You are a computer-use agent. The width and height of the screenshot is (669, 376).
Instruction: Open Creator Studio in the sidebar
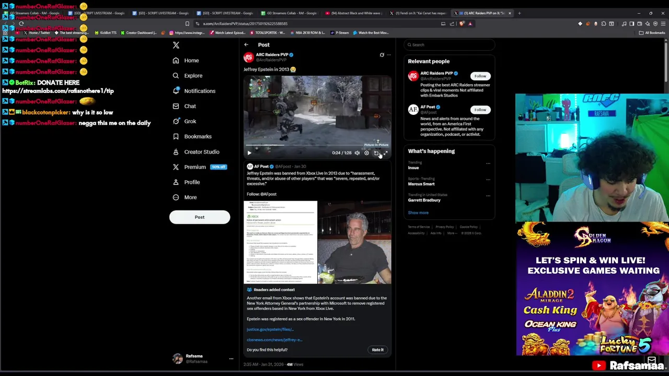pos(195,152)
